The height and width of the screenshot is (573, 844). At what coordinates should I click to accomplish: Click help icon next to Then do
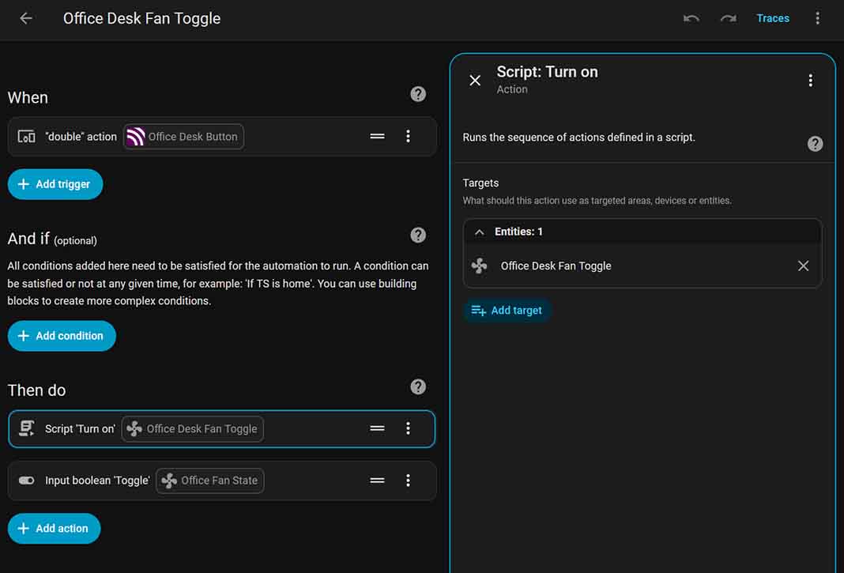tap(418, 386)
